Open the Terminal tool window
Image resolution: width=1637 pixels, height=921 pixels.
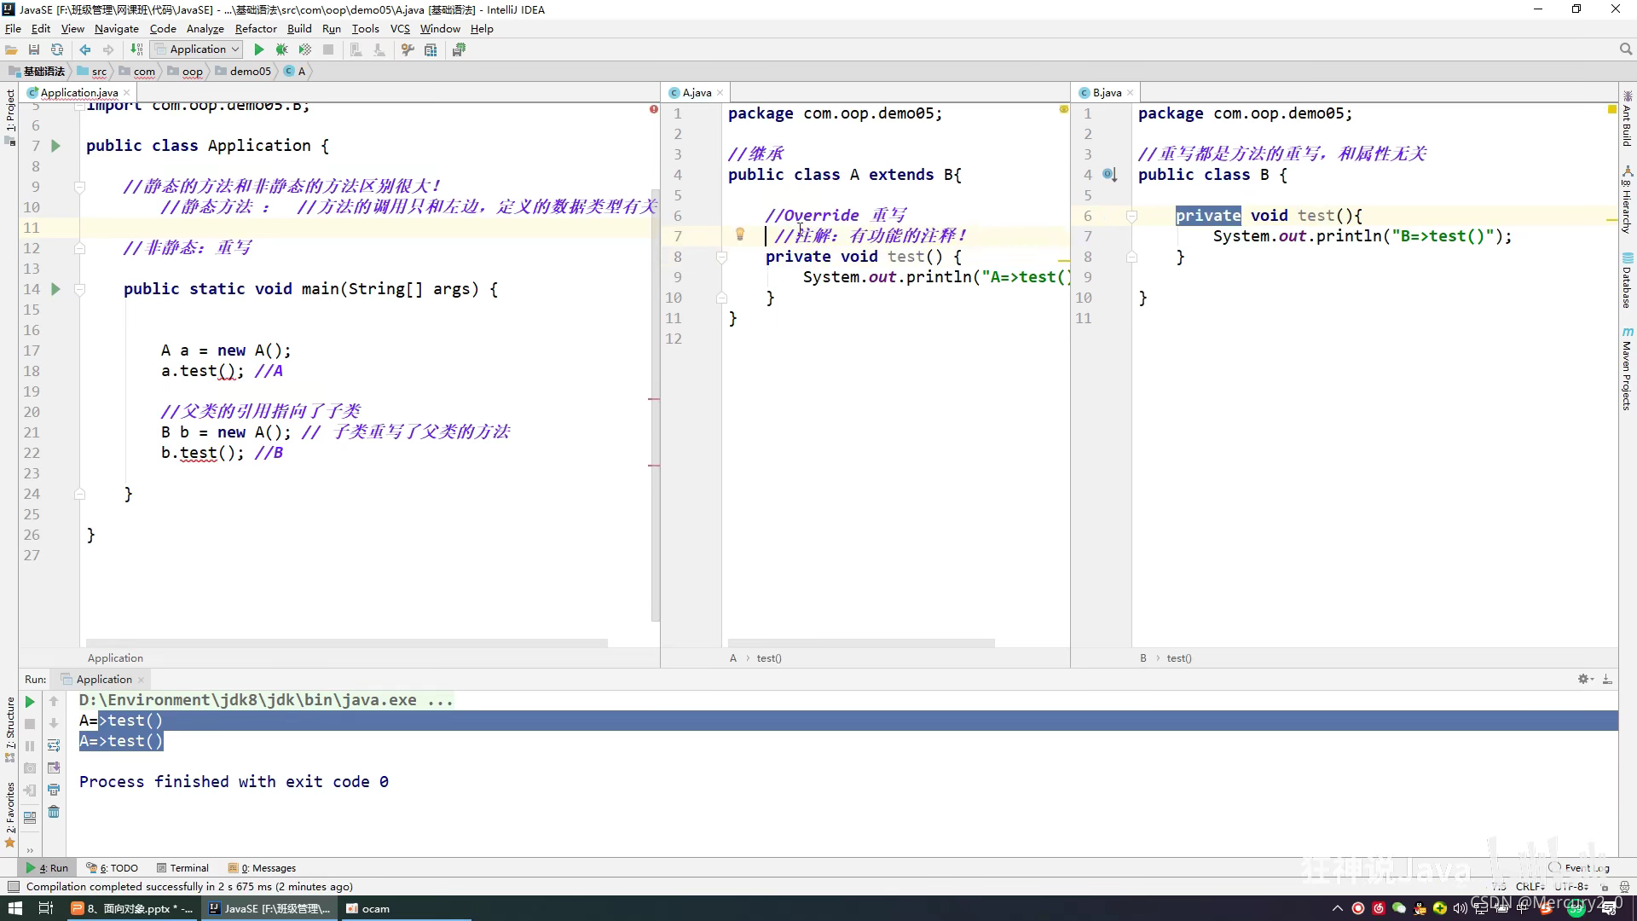click(x=182, y=868)
